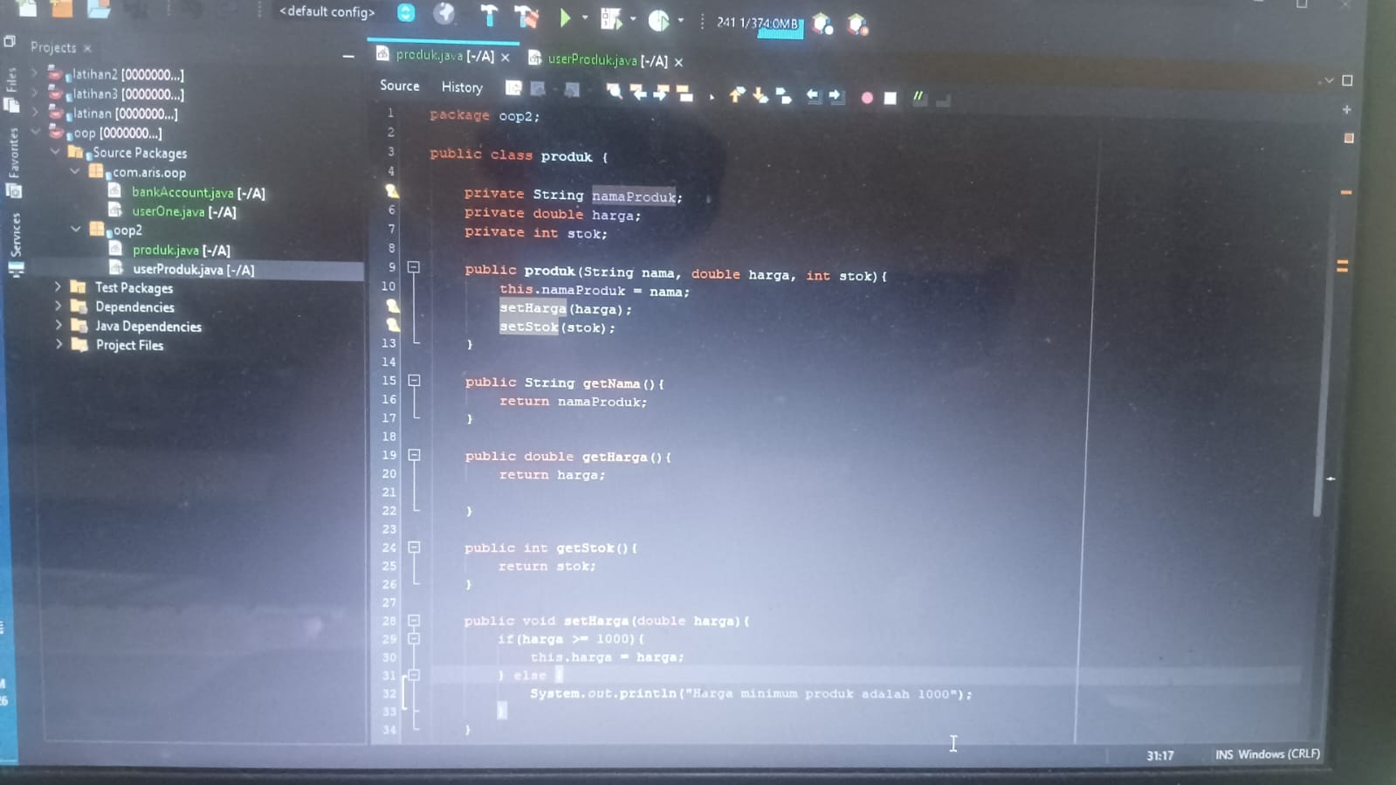Stop macro recording white square
Screen dimensions: 1396x785
(x=890, y=98)
